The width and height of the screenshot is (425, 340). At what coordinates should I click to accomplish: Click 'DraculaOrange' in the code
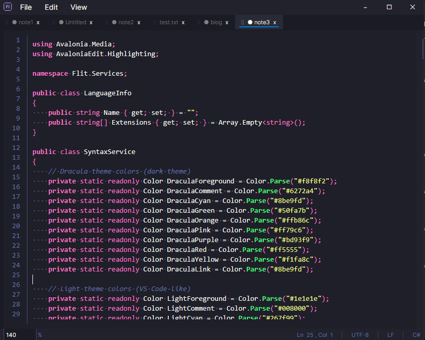click(x=193, y=220)
